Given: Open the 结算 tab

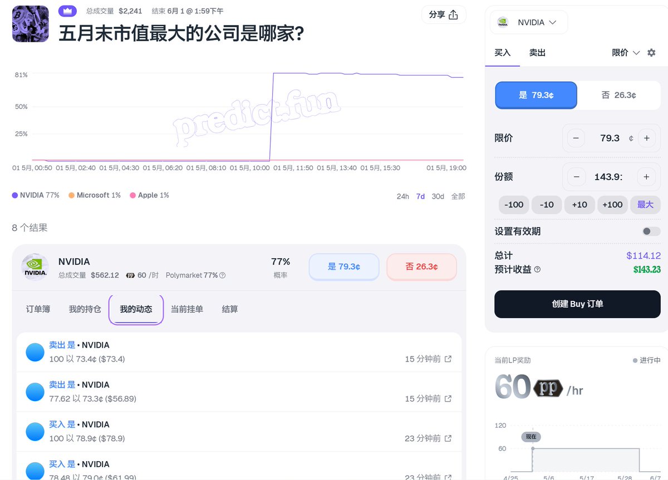Looking at the screenshot, I should point(230,309).
